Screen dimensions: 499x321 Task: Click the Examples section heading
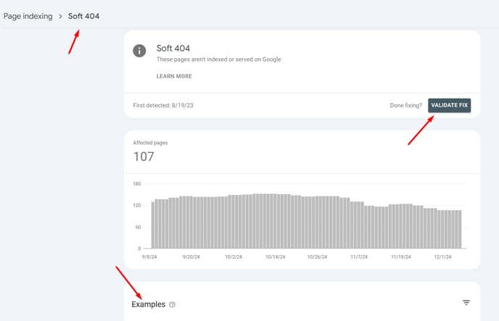[x=148, y=304]
